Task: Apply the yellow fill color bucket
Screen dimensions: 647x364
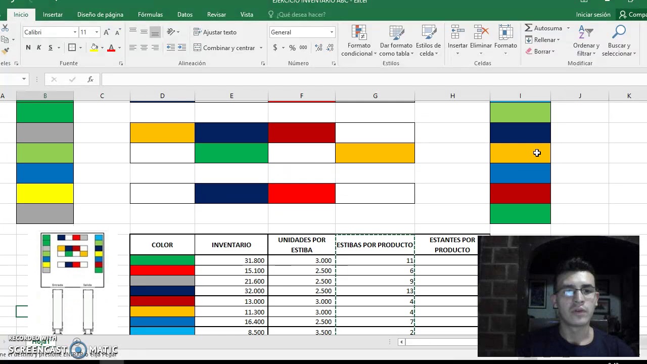Action: point(94,48)
